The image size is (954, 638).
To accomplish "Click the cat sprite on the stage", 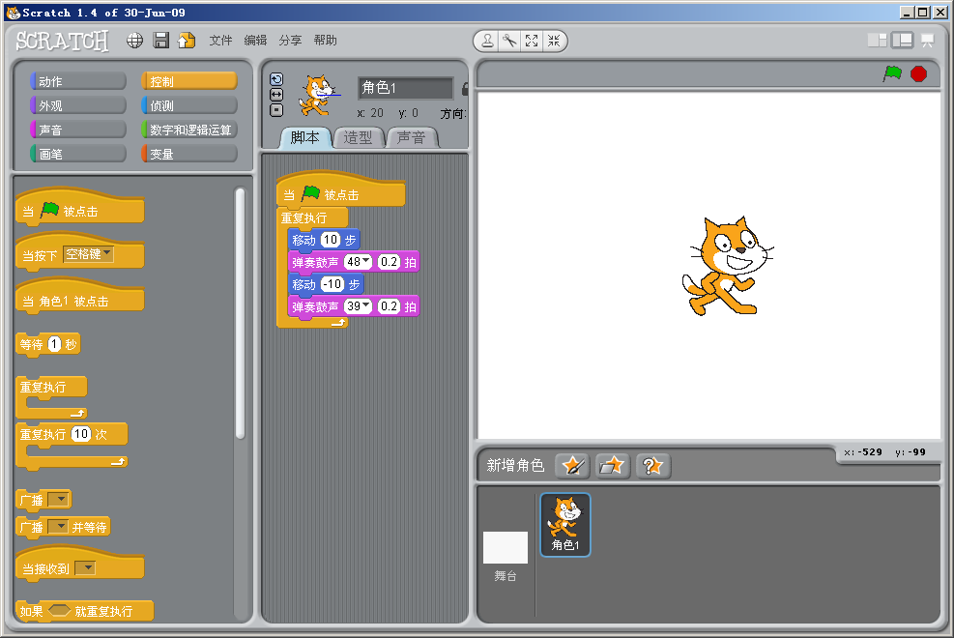I will pyautogui.click(x=728, y=267).
